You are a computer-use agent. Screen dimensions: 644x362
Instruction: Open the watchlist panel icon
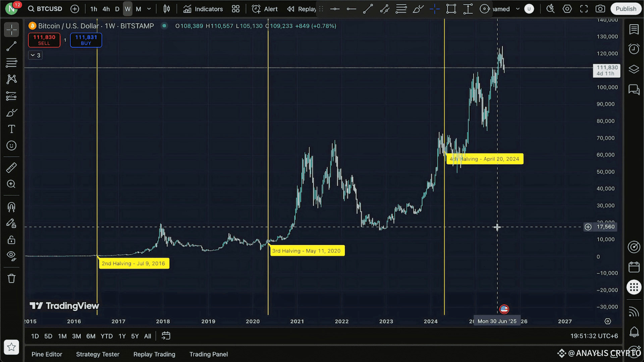coord(634,29)
